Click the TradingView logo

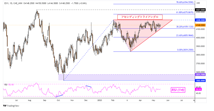click(11, 106)
